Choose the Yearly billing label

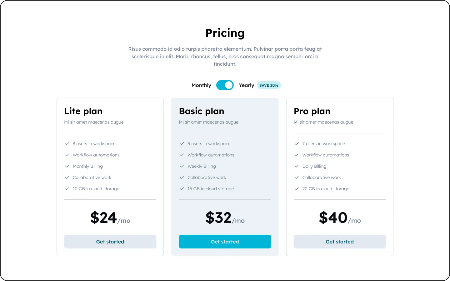click(246, 85)
